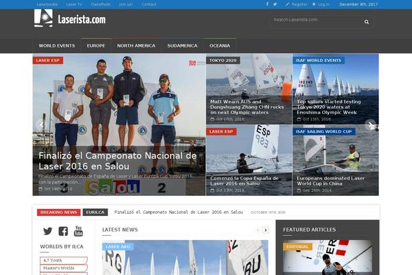Click the Log in link
The height and width of the screenshot is (275, 412).
coord(321,4)
